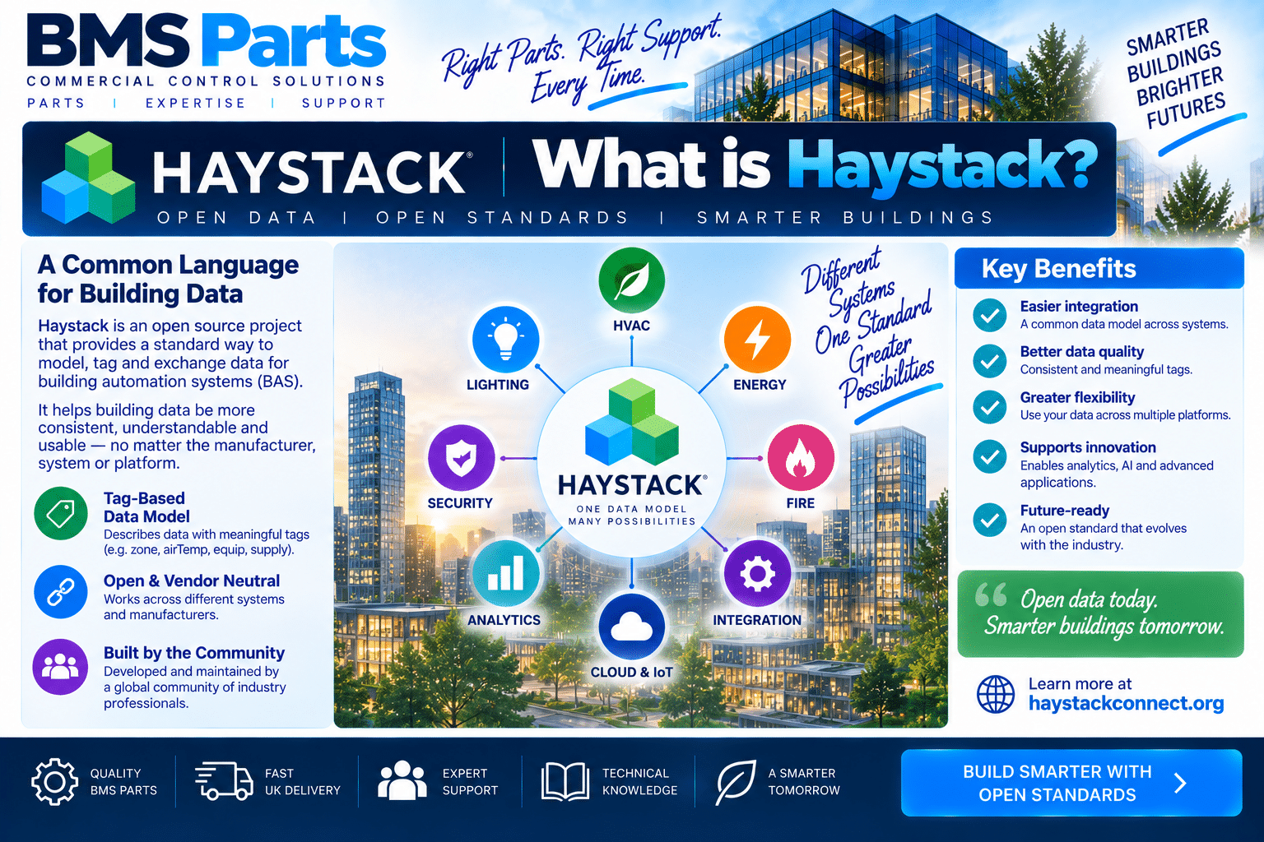Click the checkmark beside Future-ready

click(x=990, y=519)
